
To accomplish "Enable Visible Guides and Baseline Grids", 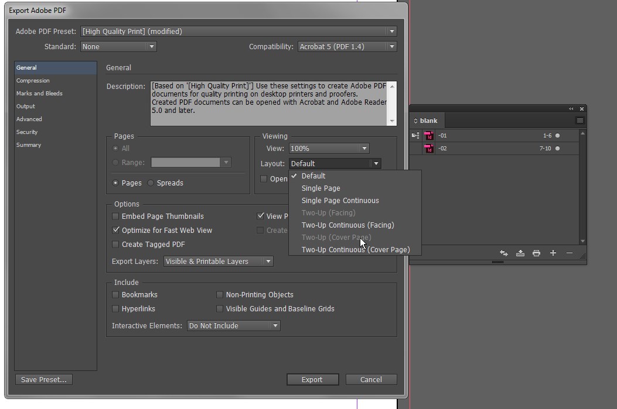I will coord(220,309).
